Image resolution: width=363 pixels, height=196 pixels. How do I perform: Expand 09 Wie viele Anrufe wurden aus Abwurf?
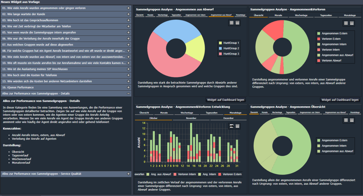129,57
